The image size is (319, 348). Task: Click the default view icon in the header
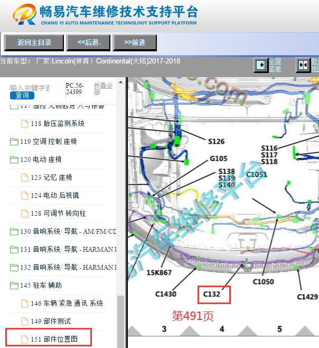[x=303, y=65]
